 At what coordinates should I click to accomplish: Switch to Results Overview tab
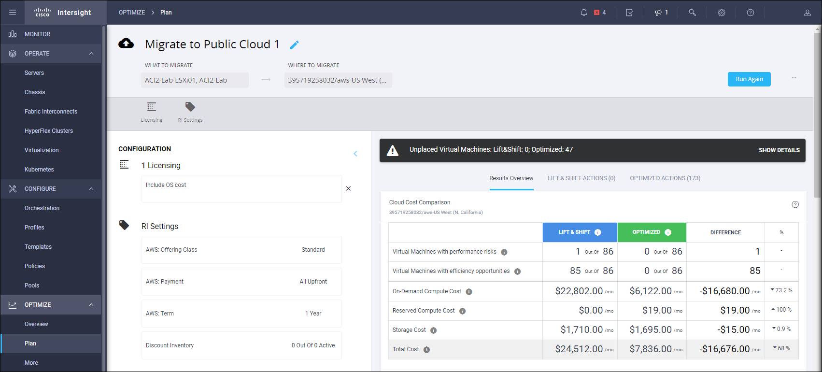[511, 178]
